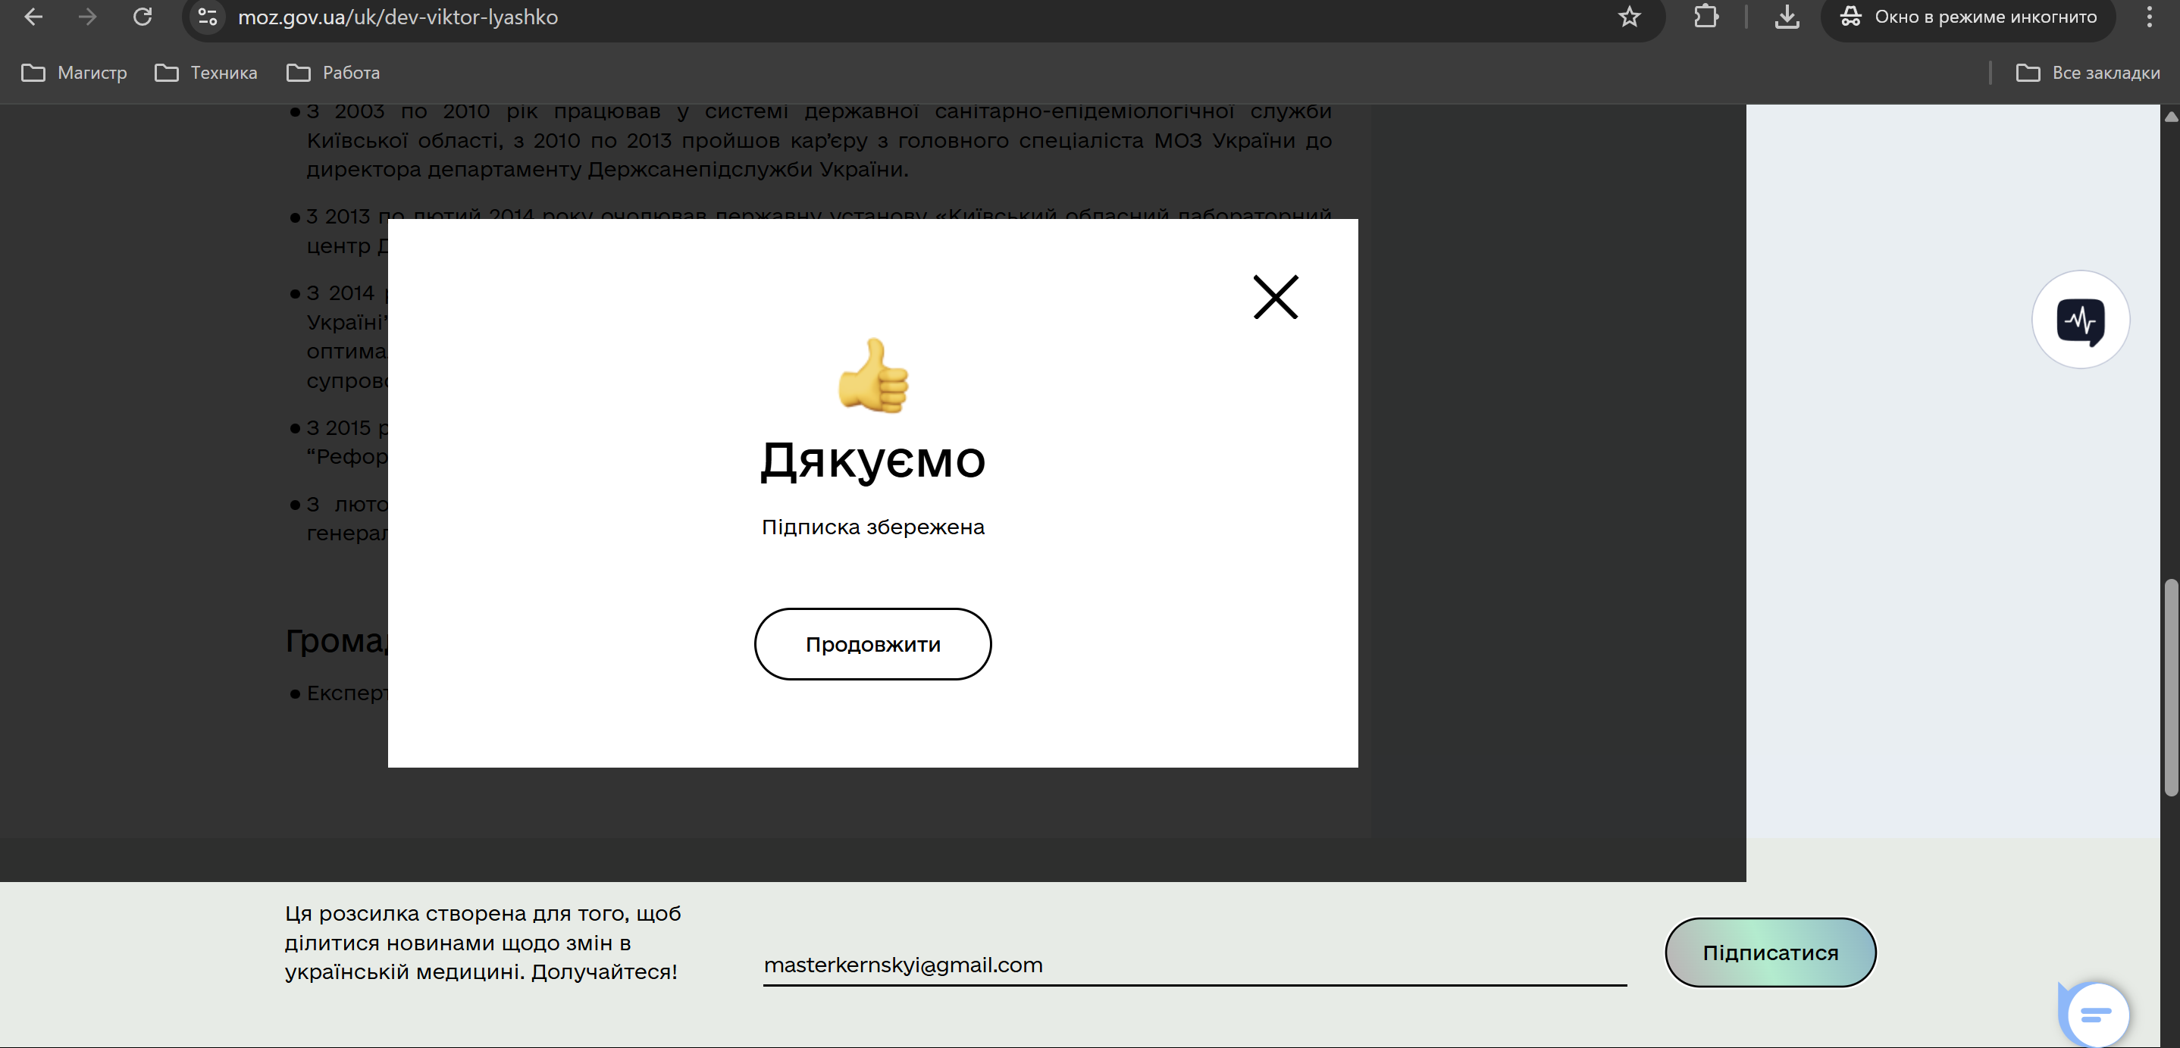Viewport: 2180px width, 1048px height.
Task: View site information icon in address bar
Action: (x=208, y=17)
